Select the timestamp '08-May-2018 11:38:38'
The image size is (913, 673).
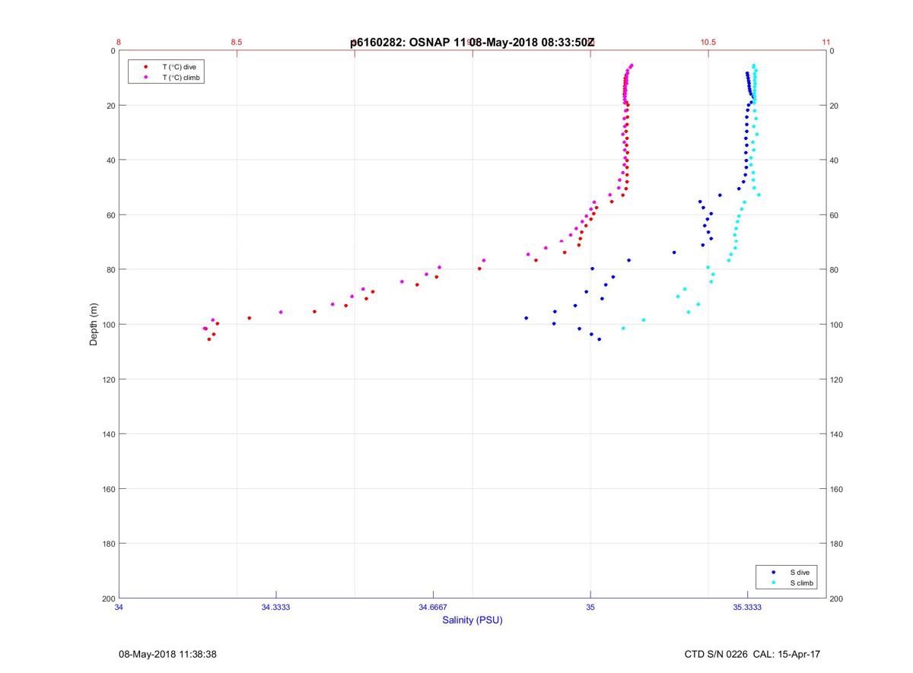tap(167, 654)
